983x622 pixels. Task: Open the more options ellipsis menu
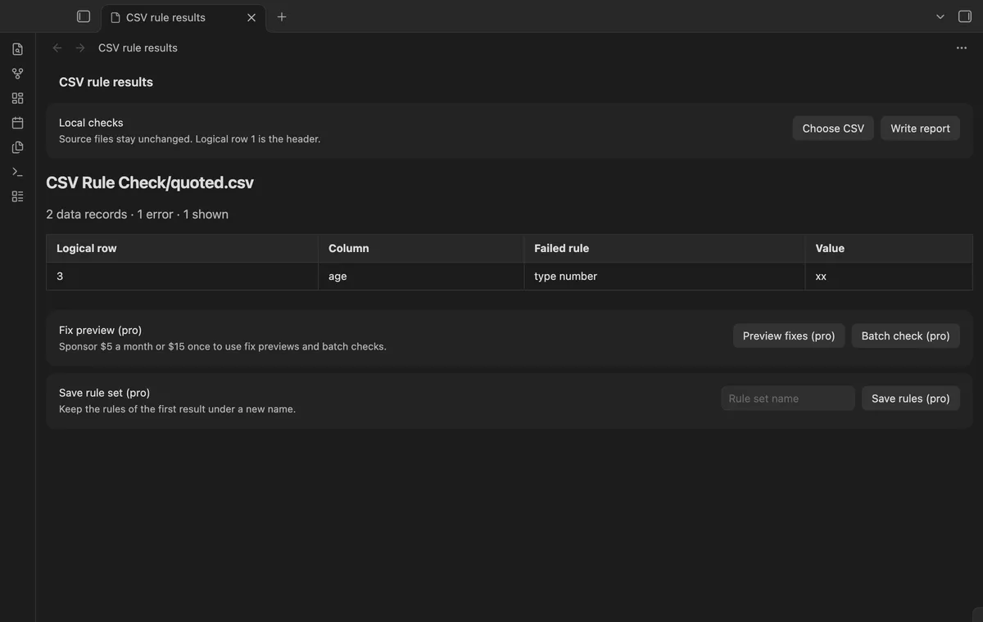pyautogui.click(x=962, y=47)
